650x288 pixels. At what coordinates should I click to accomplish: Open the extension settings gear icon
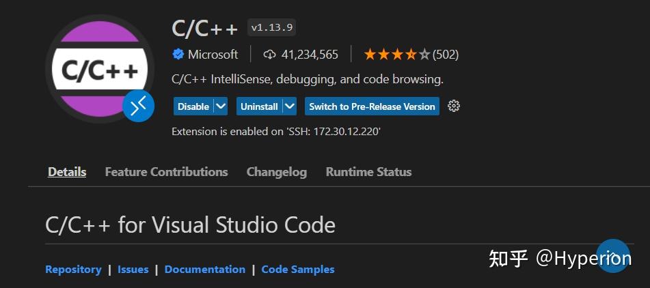(x=454, y=106)
